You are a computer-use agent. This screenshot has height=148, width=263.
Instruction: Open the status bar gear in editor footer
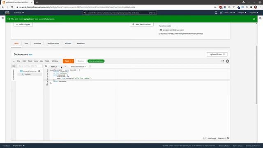228,138
